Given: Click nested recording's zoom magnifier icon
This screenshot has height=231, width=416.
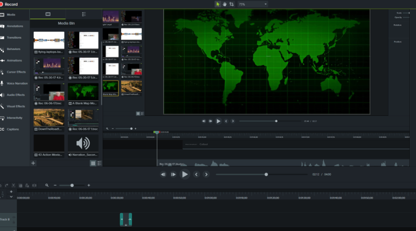Looking at the screenshot, I should click(x=107, y=129).
